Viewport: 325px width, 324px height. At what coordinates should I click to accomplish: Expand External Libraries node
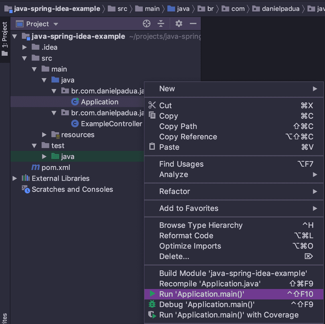[15, 179]
